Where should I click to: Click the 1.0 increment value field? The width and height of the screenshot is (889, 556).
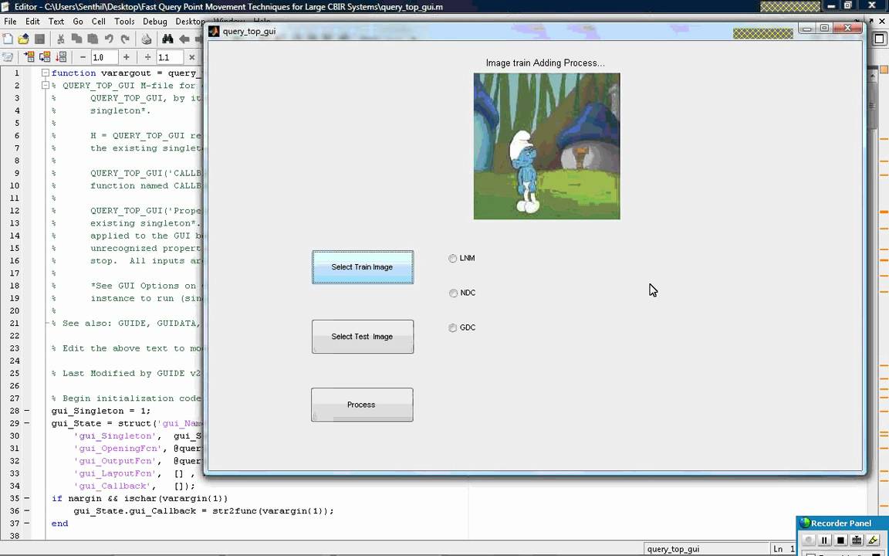click(x=104, y=57)
